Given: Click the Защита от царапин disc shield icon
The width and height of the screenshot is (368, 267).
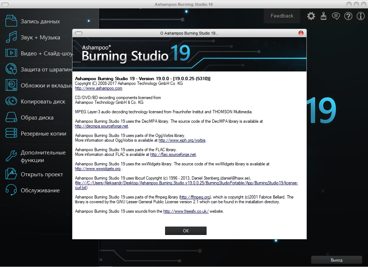Looking at the screenshot, I should point(11,69).
